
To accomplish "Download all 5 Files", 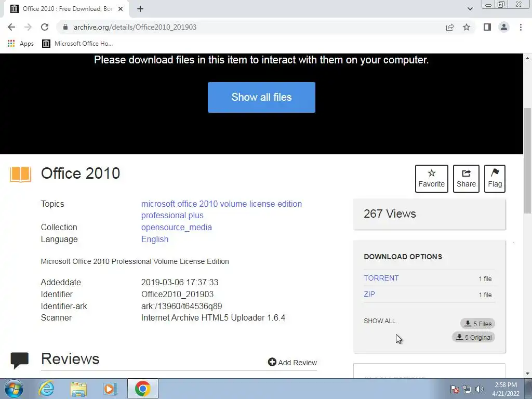I will click(478, 324).
